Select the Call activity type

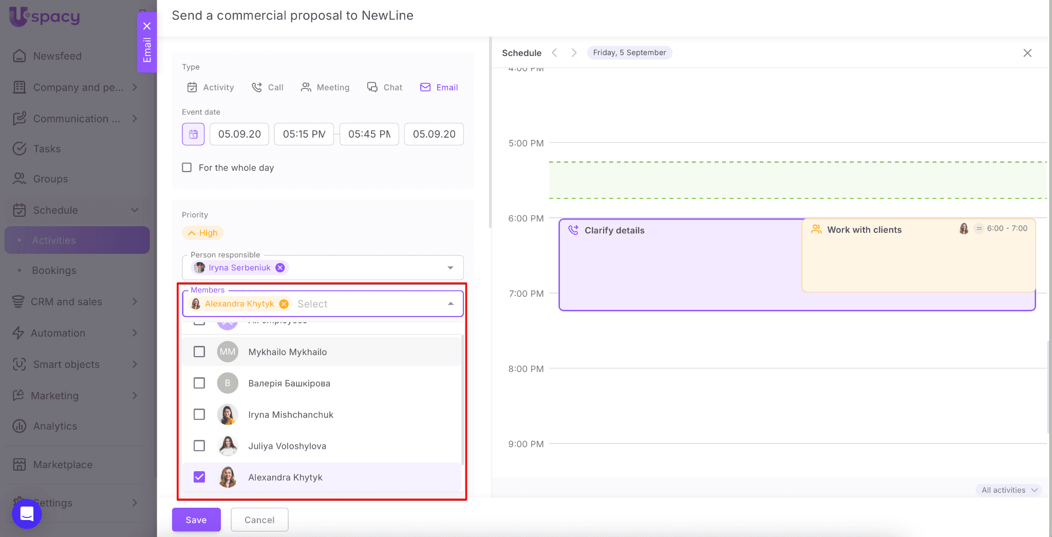click(268, 87)
